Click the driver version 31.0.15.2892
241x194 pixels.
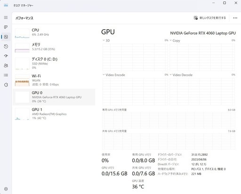(200, 154)
